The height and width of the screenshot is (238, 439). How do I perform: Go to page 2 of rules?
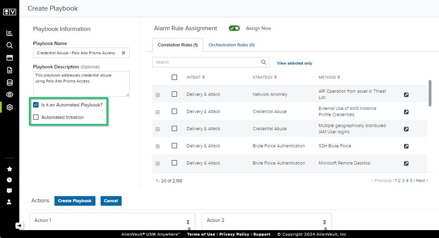(399, 181)
